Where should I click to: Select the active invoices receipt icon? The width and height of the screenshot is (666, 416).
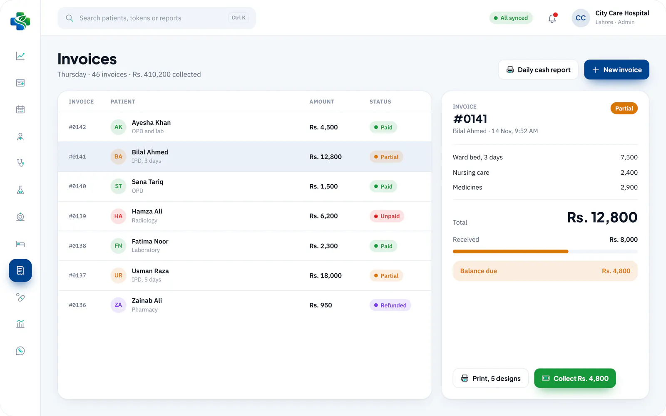coord(20,270)
